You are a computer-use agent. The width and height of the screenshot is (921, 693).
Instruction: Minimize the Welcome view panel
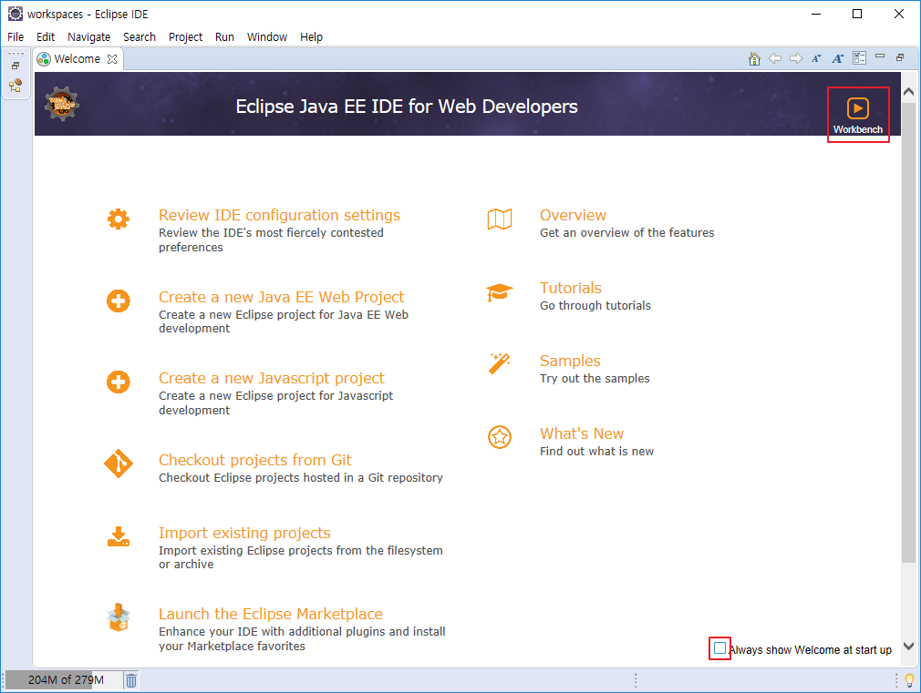point(880,56)
